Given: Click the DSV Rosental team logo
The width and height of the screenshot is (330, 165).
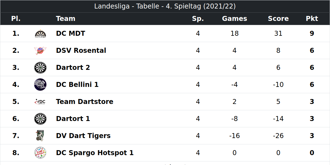Looking at the screenshot, I should point(40,51).
